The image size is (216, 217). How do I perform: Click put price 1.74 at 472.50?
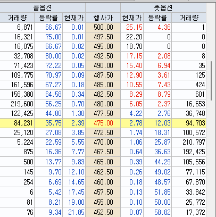coord(132,133)
